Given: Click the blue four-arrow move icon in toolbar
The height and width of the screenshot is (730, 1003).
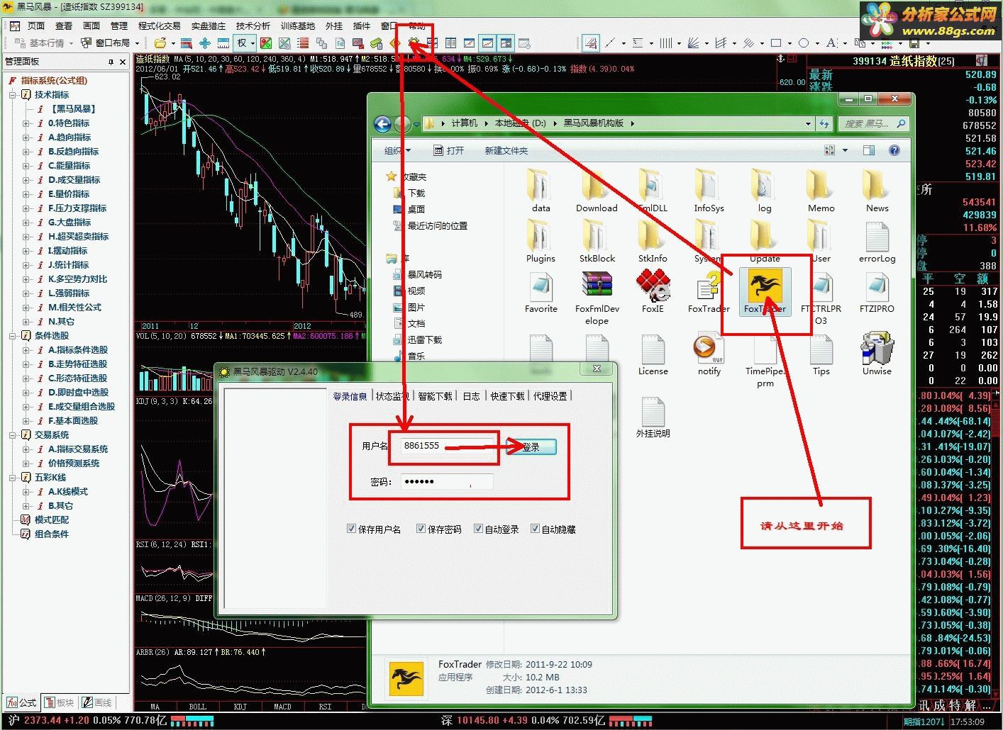Looking at the screenshot, I should [x=205, y=43].
